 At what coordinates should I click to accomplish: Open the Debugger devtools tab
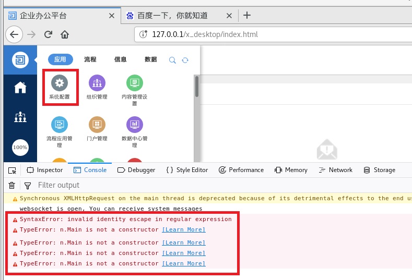[136, 170]
